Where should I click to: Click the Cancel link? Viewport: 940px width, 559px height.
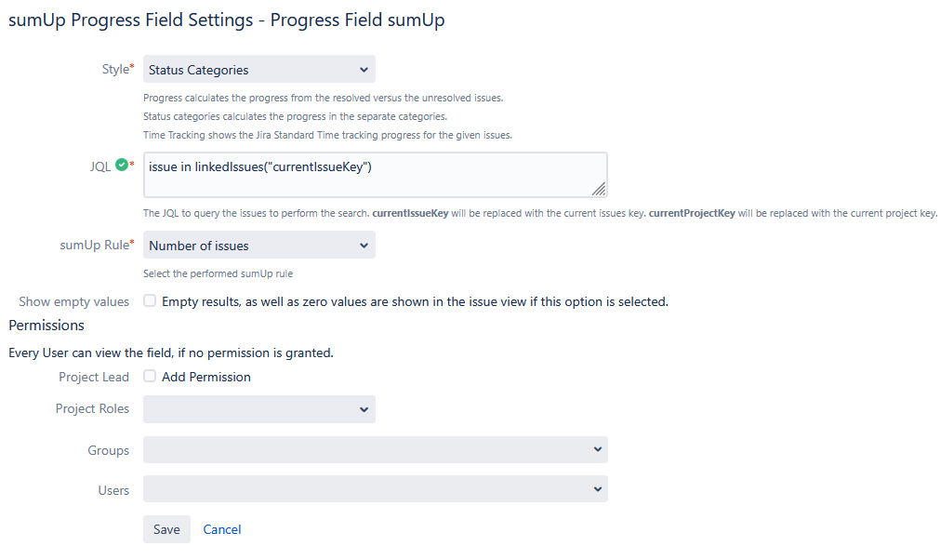point(222,529)
